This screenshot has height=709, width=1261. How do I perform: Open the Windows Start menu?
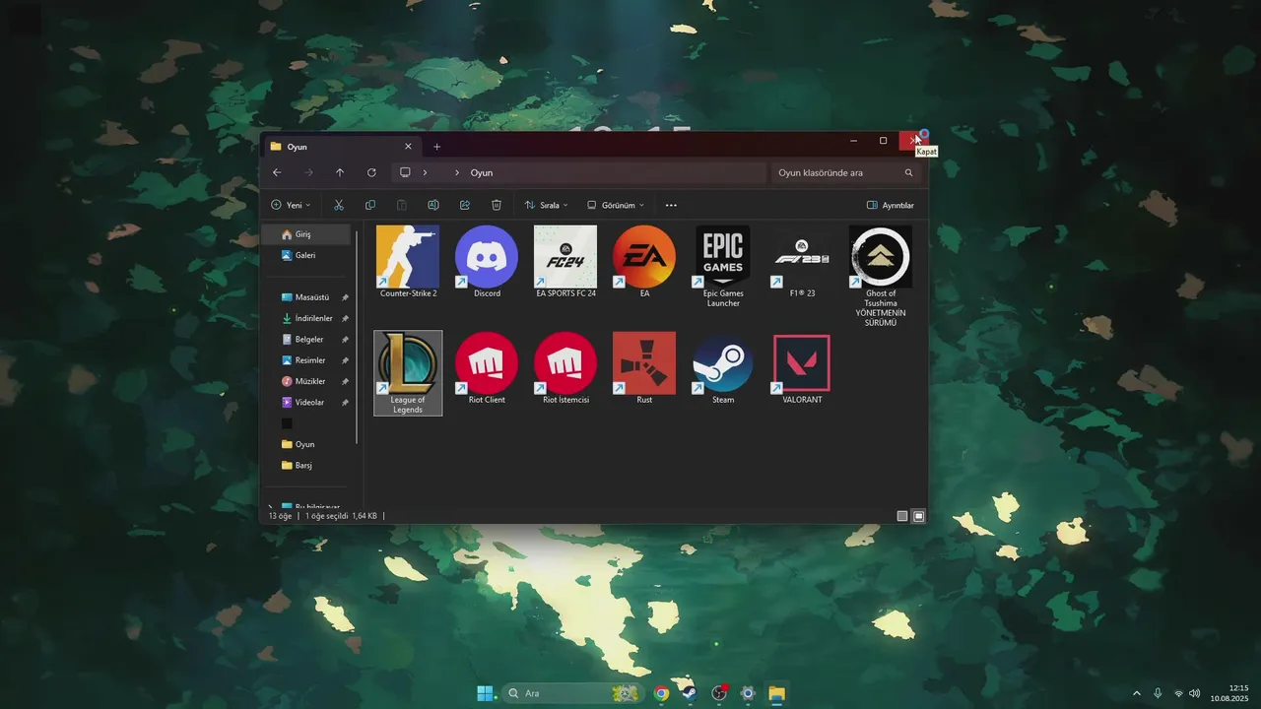tap(486, 693)
